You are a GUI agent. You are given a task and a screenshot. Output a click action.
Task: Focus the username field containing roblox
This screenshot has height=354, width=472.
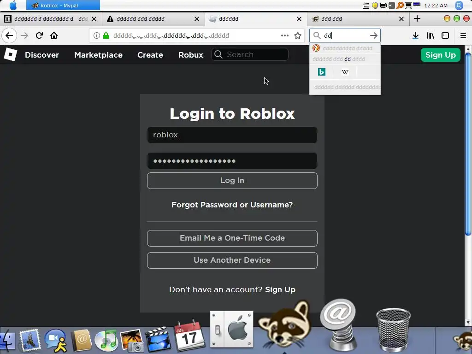pos(232,135)
